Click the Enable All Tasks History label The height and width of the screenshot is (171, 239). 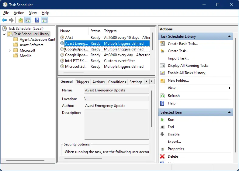click(x=186, y=73)
